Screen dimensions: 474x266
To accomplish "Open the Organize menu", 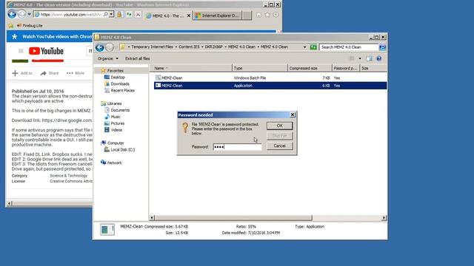I will pyautogui.click(x=108, y=58).
